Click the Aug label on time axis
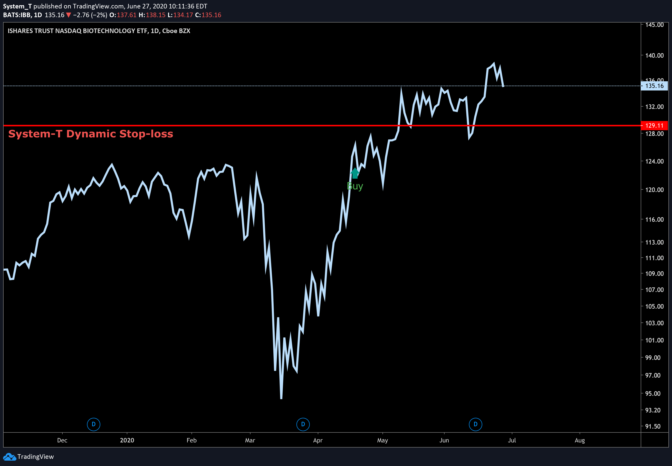672x466 pixels. 580,440
